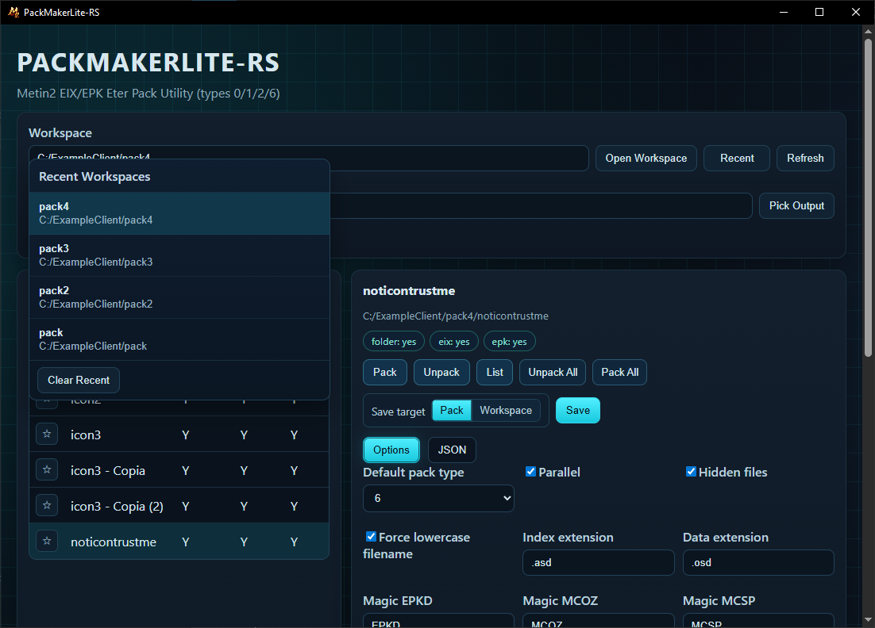Click Pick Output button
The image size is (875, 628).
pyautogui.click(x=796, y=205)
